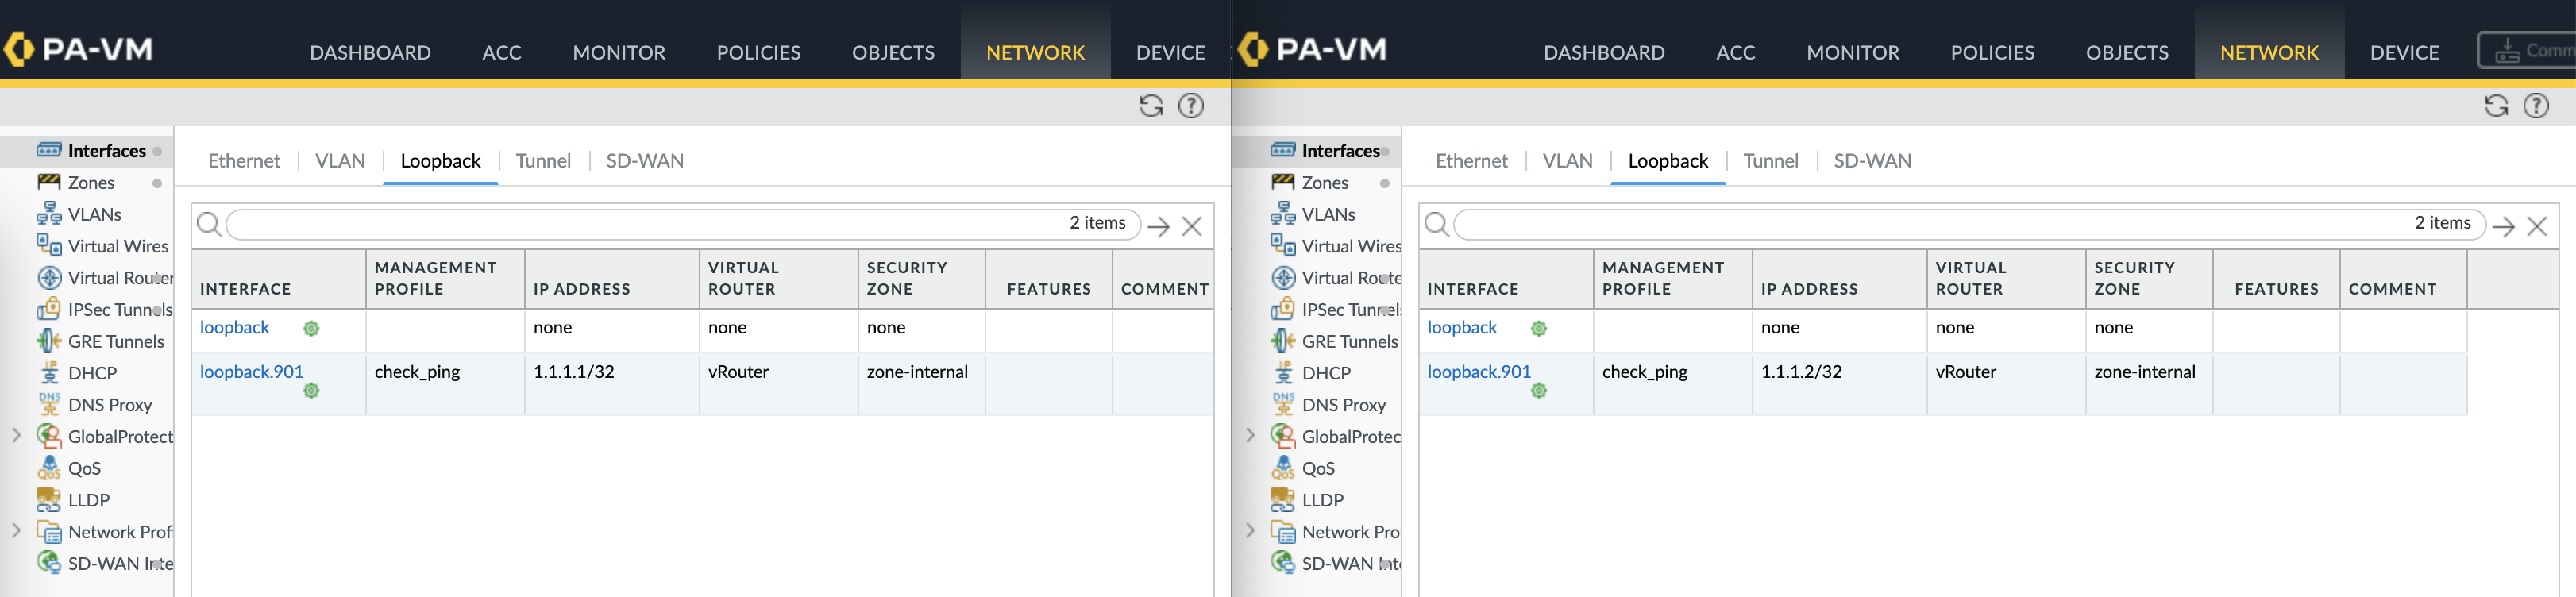Viewport: 2576px width, 597px height.
Task: Click the refresh icon in the left panel
Action: point(1151,106)
